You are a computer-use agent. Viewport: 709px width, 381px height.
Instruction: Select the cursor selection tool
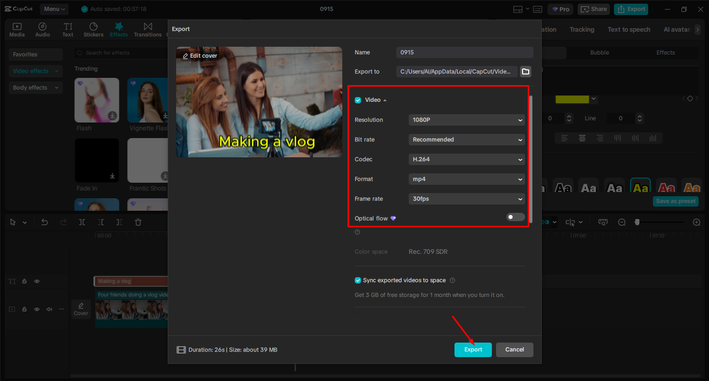click(13, 222)
